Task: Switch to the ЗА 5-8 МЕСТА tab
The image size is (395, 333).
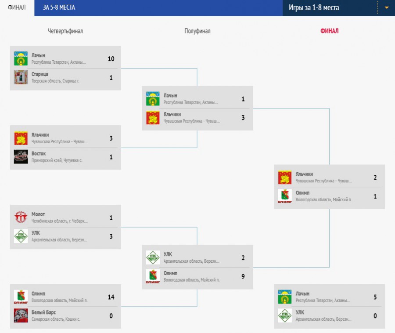Action: pos(59,7)
